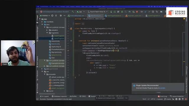Click the Make Project hammer icon

coord(73,12)
